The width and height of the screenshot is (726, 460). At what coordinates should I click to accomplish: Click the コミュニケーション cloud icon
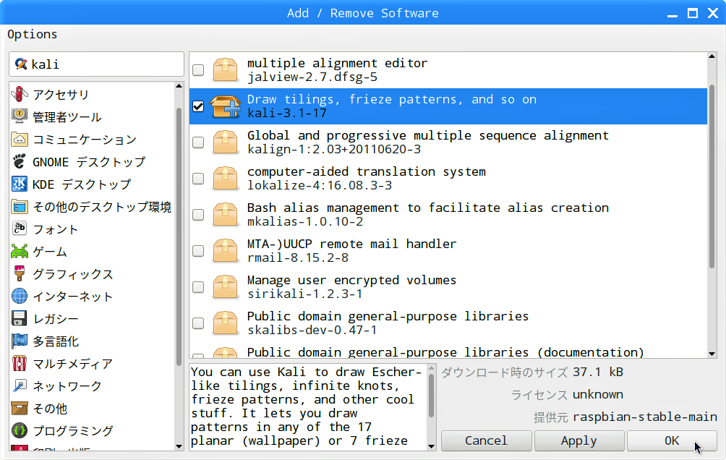[20, 139]
